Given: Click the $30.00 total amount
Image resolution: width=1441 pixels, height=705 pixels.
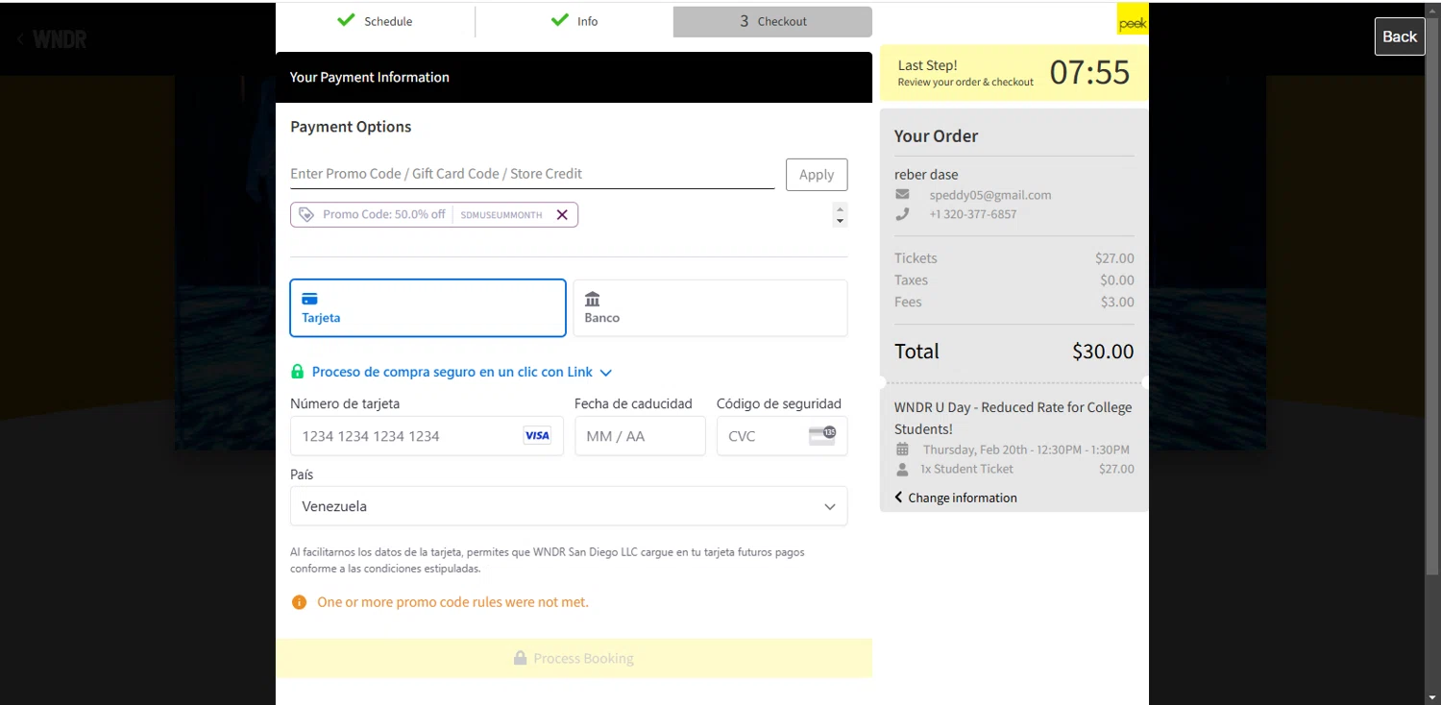Looking at the screenshot, I should pyautogui.click(x=1103, y=352).
